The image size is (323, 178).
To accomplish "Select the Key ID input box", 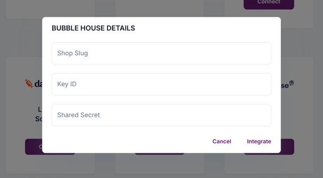I will 161,84.
